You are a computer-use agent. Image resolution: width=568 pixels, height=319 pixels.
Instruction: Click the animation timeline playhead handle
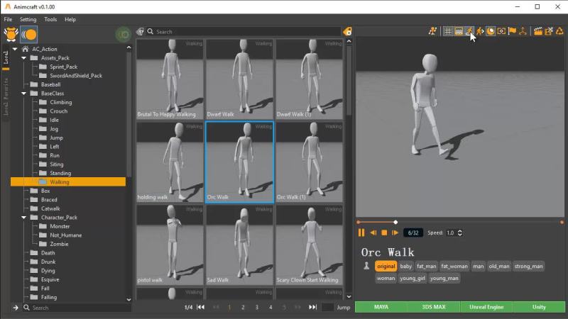pos(395,222)
